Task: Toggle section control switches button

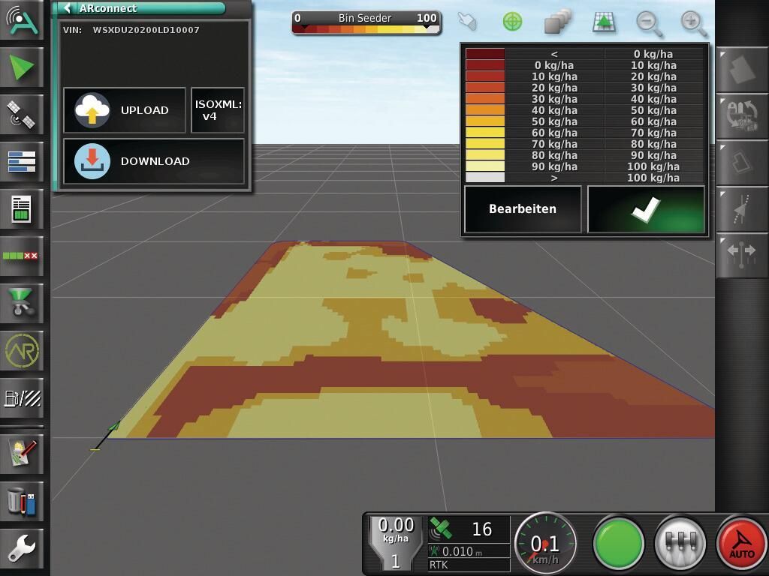Action: [680, 543]
